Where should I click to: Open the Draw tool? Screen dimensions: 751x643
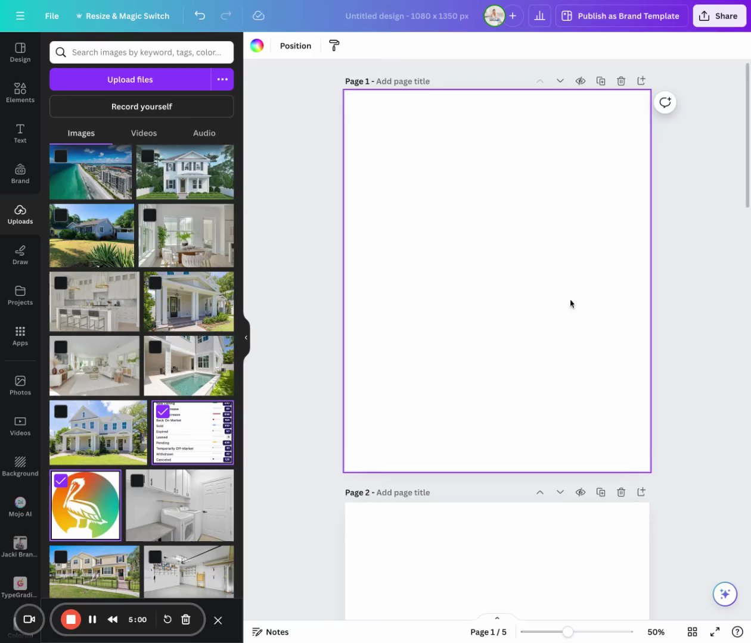(20, 255)
